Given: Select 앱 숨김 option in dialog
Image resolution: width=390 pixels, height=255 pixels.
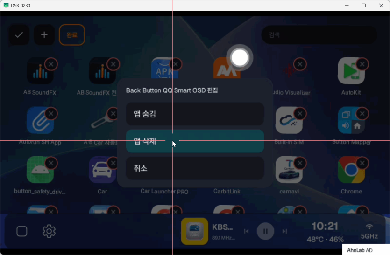Looking at the screenshot, I should [x=195, y=114].
